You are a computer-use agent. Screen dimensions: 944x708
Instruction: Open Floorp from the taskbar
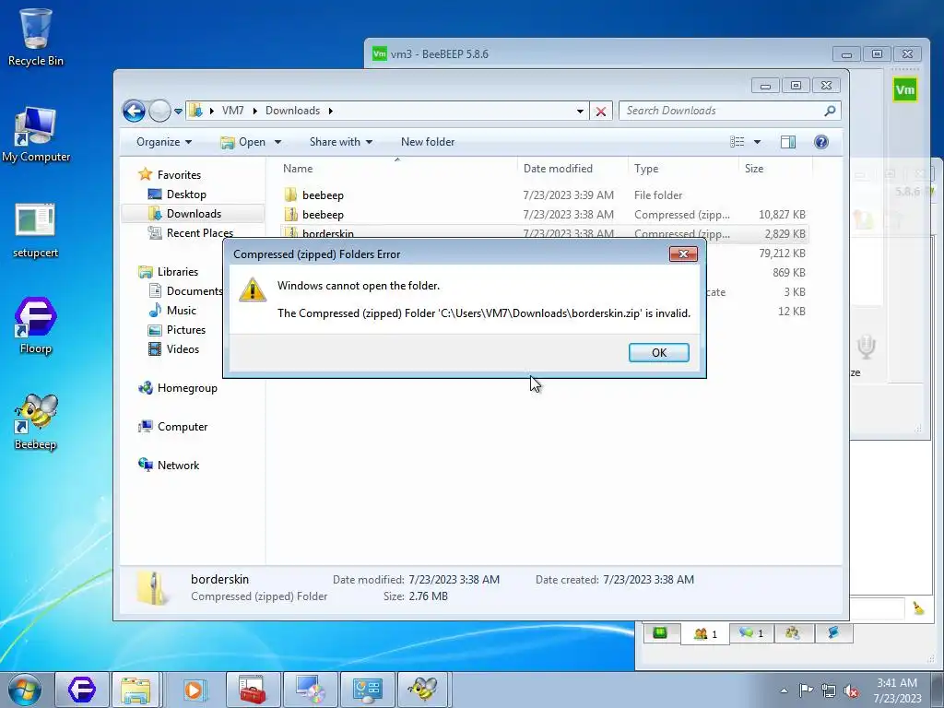(82, 690)
